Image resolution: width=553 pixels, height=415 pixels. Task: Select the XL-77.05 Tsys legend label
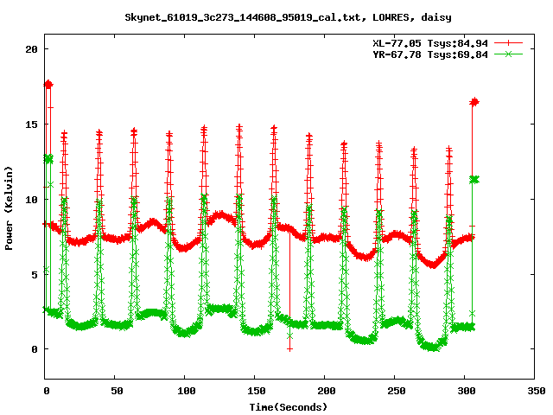click(x=429, y=42)
